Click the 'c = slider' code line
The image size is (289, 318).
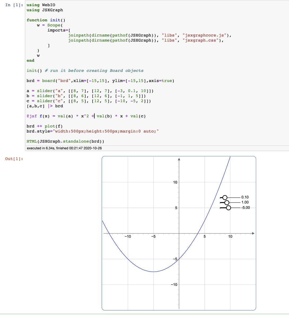(x=89, y=101)
